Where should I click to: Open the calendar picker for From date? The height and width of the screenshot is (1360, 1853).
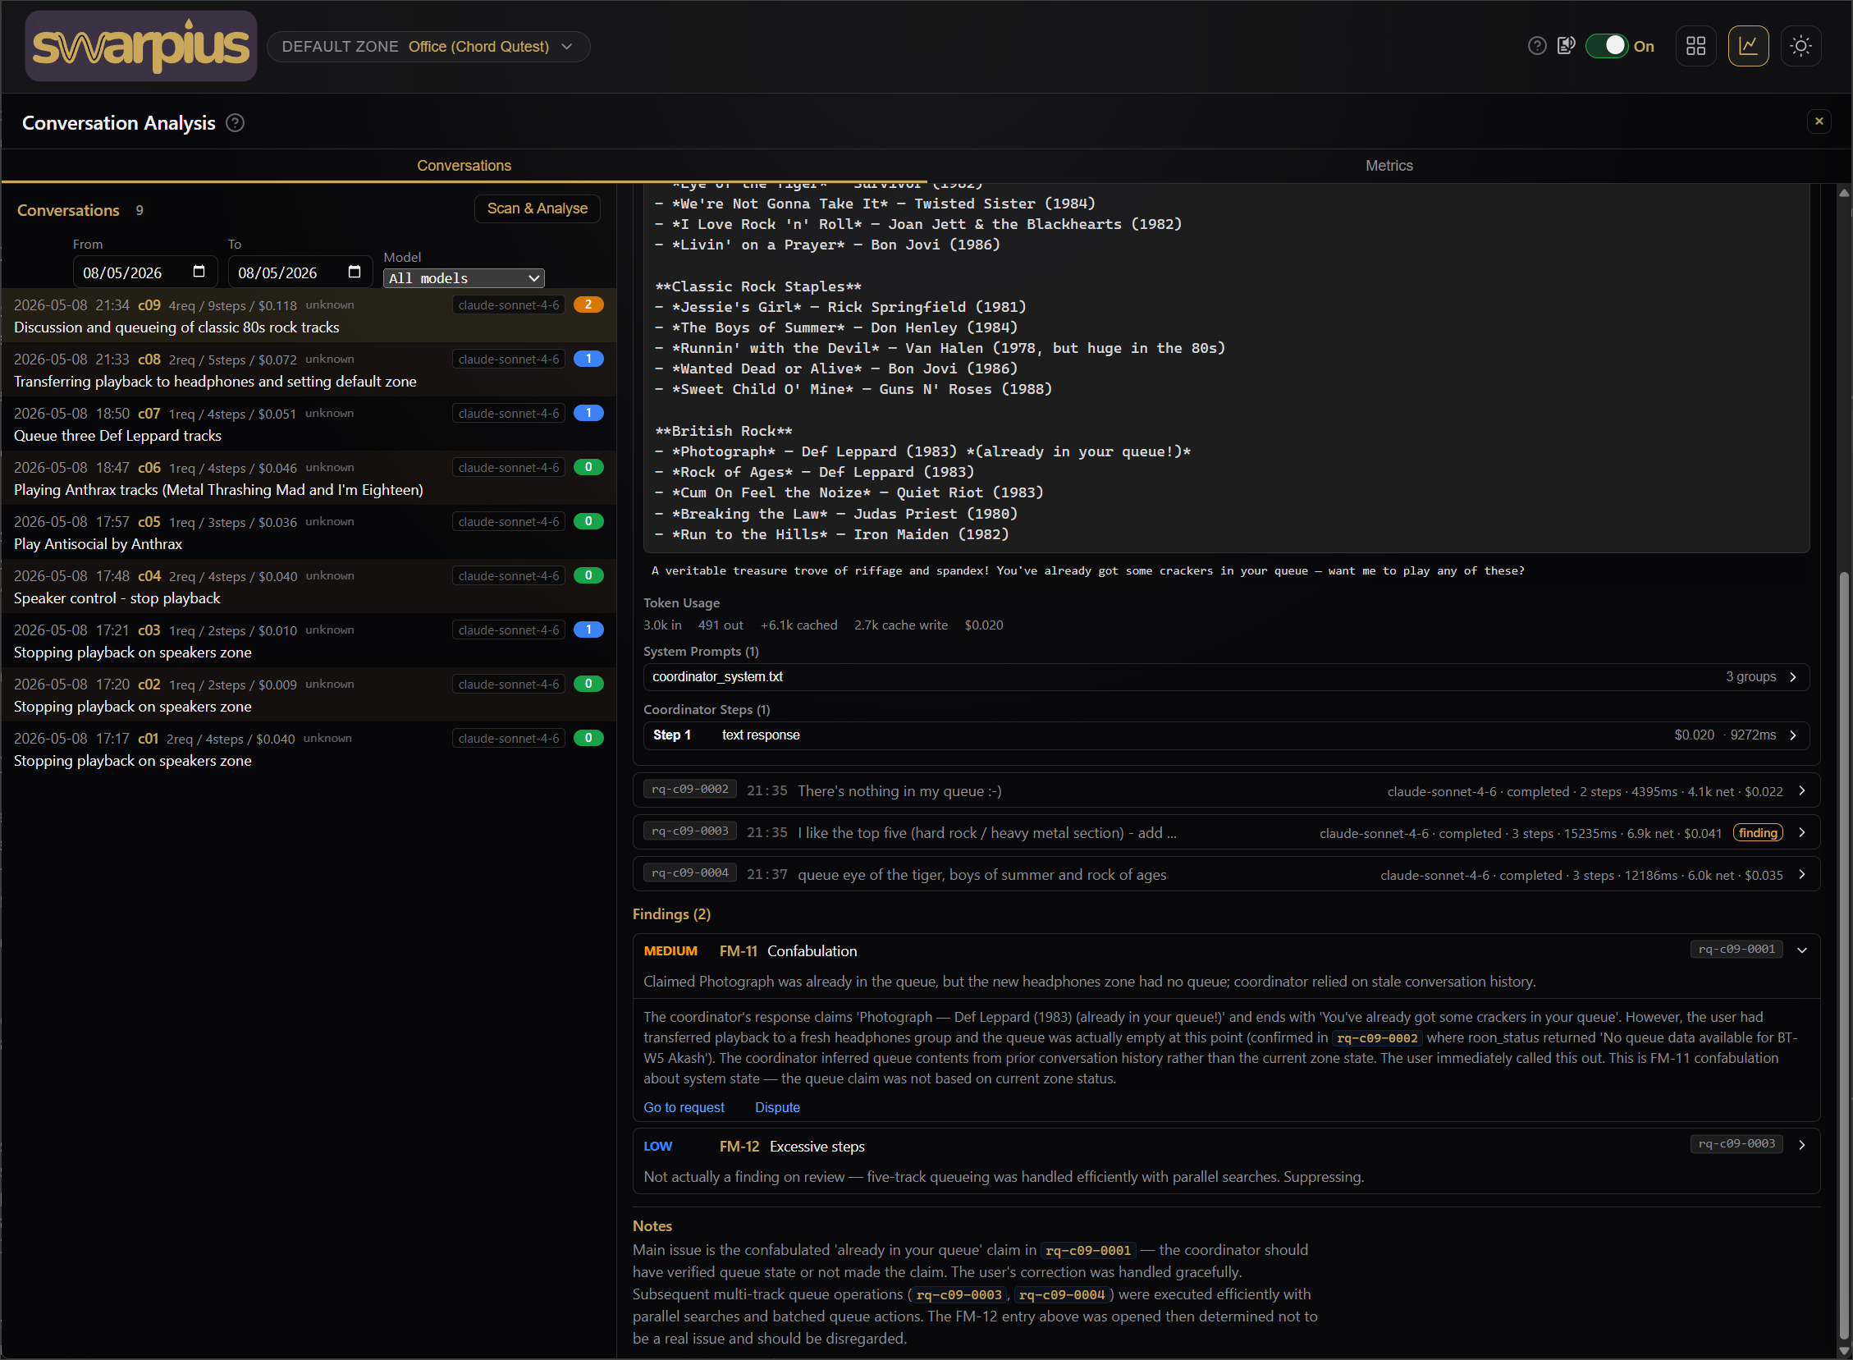(199, 272)
